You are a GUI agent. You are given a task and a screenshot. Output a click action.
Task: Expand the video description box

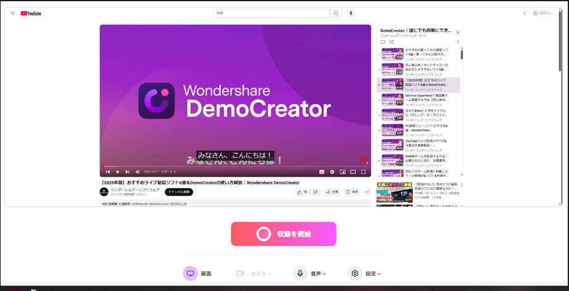(235, 203)
